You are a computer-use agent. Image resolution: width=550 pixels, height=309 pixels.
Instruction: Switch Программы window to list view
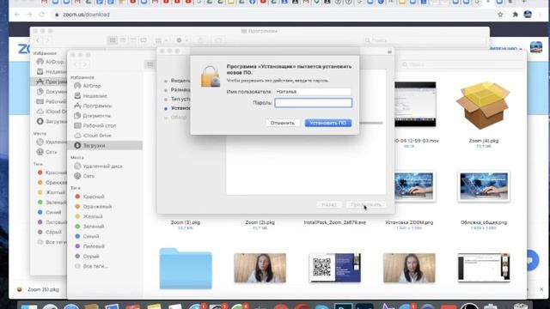pos(123,40)
